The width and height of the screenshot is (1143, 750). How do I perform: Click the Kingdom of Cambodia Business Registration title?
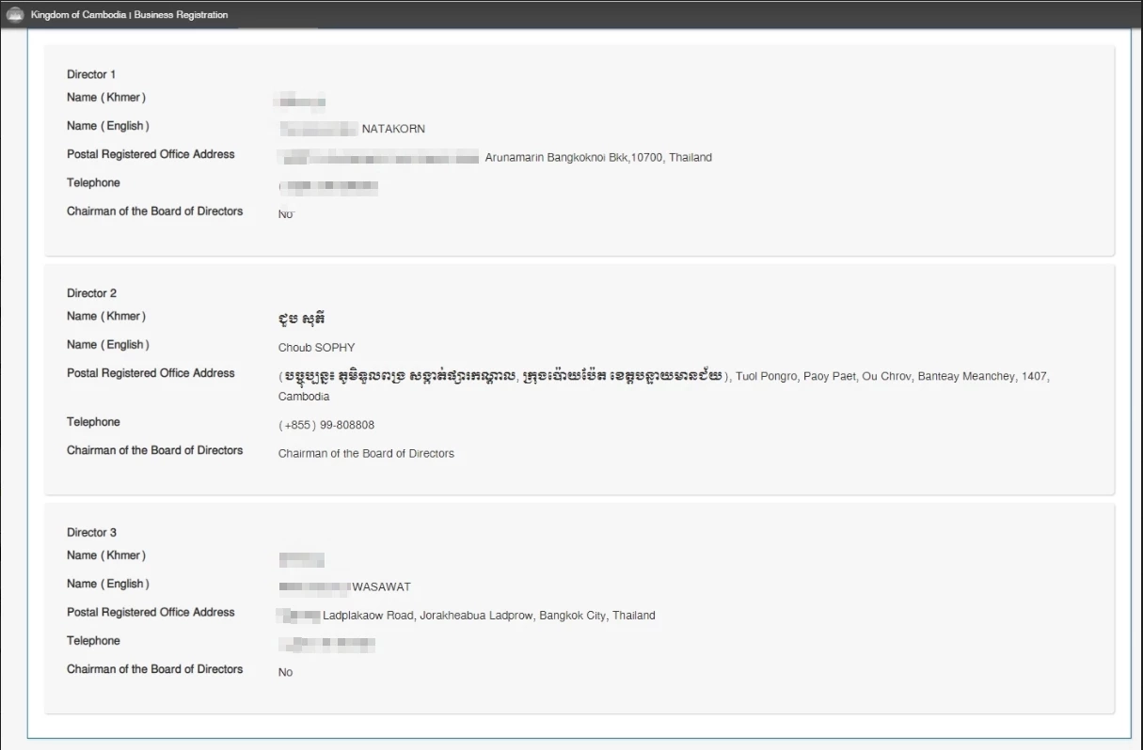pos(129,15)
